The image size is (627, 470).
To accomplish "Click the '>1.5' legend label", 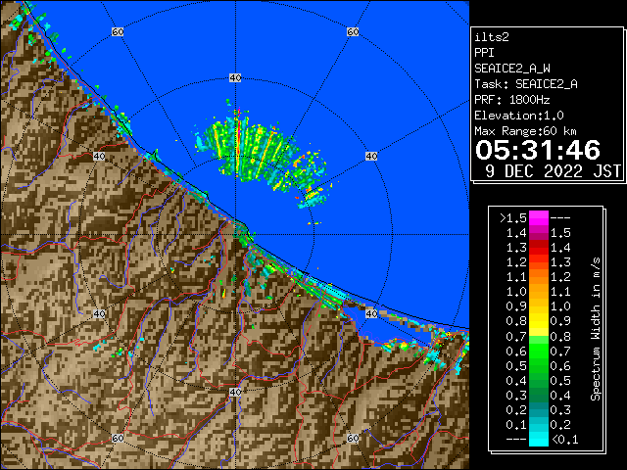I will click(513, 218).
